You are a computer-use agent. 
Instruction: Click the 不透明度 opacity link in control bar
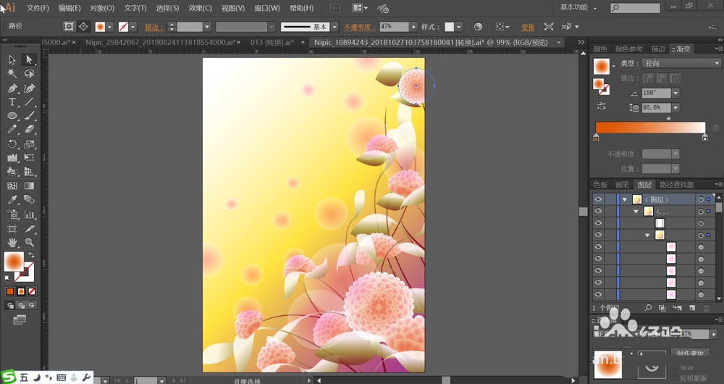(360, 28)
